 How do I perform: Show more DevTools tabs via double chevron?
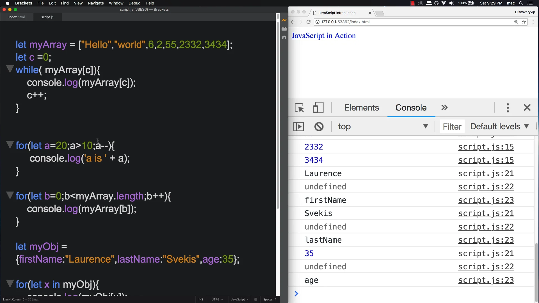[444, 108]
